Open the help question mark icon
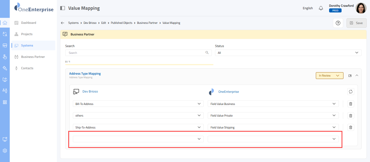The image size is (370, 162). (x=338, y=23)
